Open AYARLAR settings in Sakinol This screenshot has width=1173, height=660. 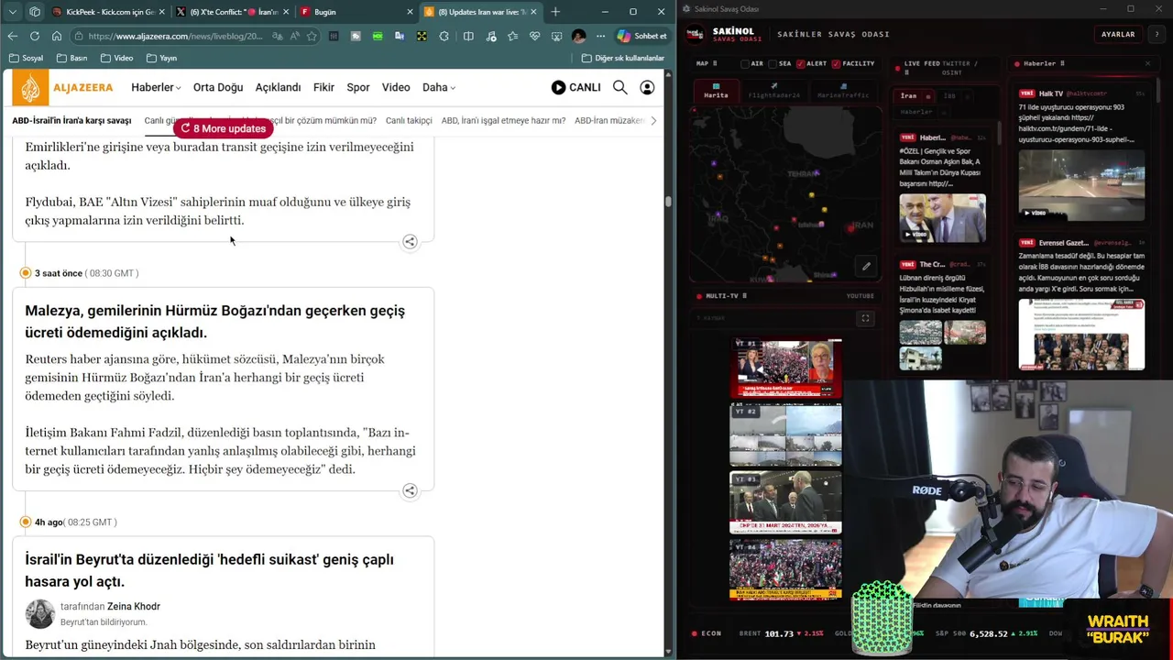point(1118,34)
